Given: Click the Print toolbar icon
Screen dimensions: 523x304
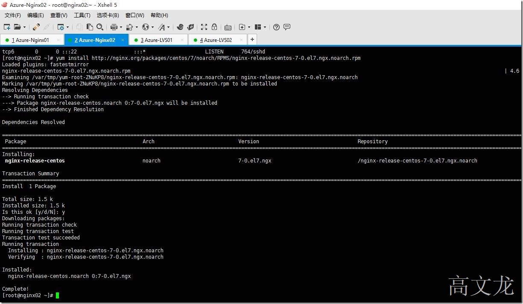Looking at the screenshot, I should pyautogui.click(x=114, y=27).
